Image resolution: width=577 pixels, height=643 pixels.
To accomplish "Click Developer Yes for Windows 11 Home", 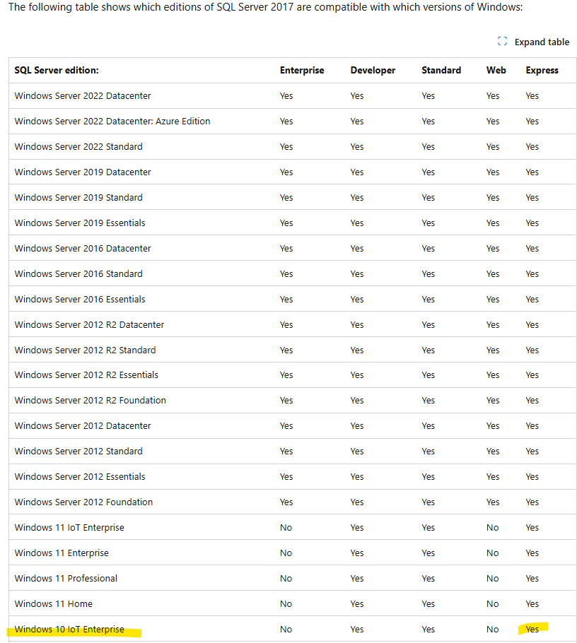I will tap(357, 603).
